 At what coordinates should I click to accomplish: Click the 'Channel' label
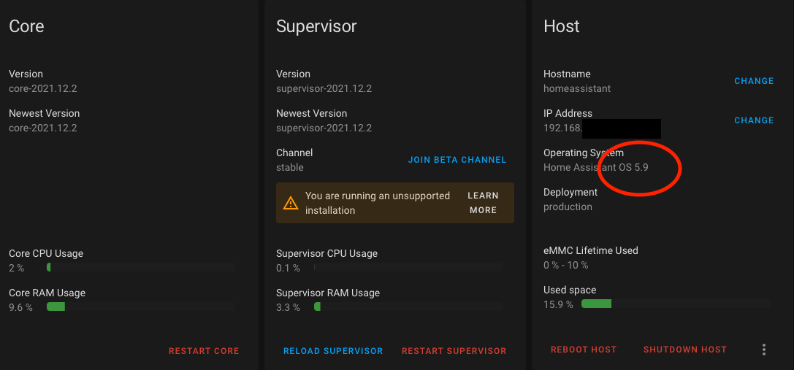click(294, 153)
